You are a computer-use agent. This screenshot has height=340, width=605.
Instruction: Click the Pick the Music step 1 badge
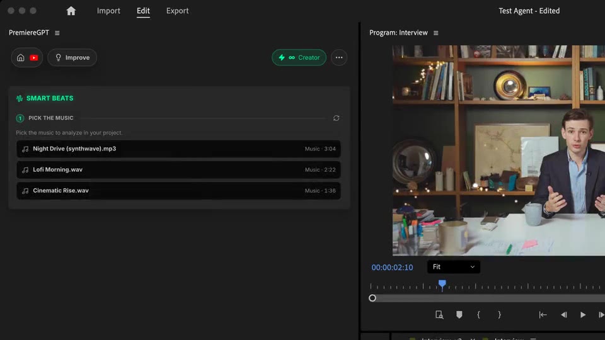click(20, 118)
